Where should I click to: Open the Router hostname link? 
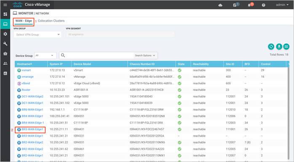tap(26, 90)
